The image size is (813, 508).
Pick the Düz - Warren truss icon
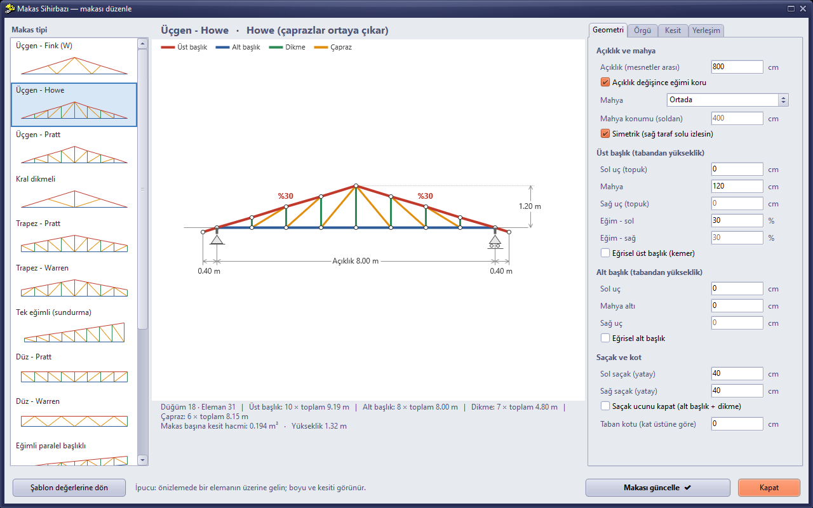pyautogui.click(x=74, y=421)
